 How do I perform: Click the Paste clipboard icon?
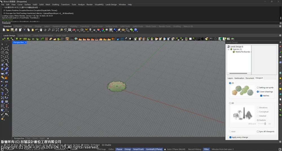pyautogui.click(x=32, y=30)
